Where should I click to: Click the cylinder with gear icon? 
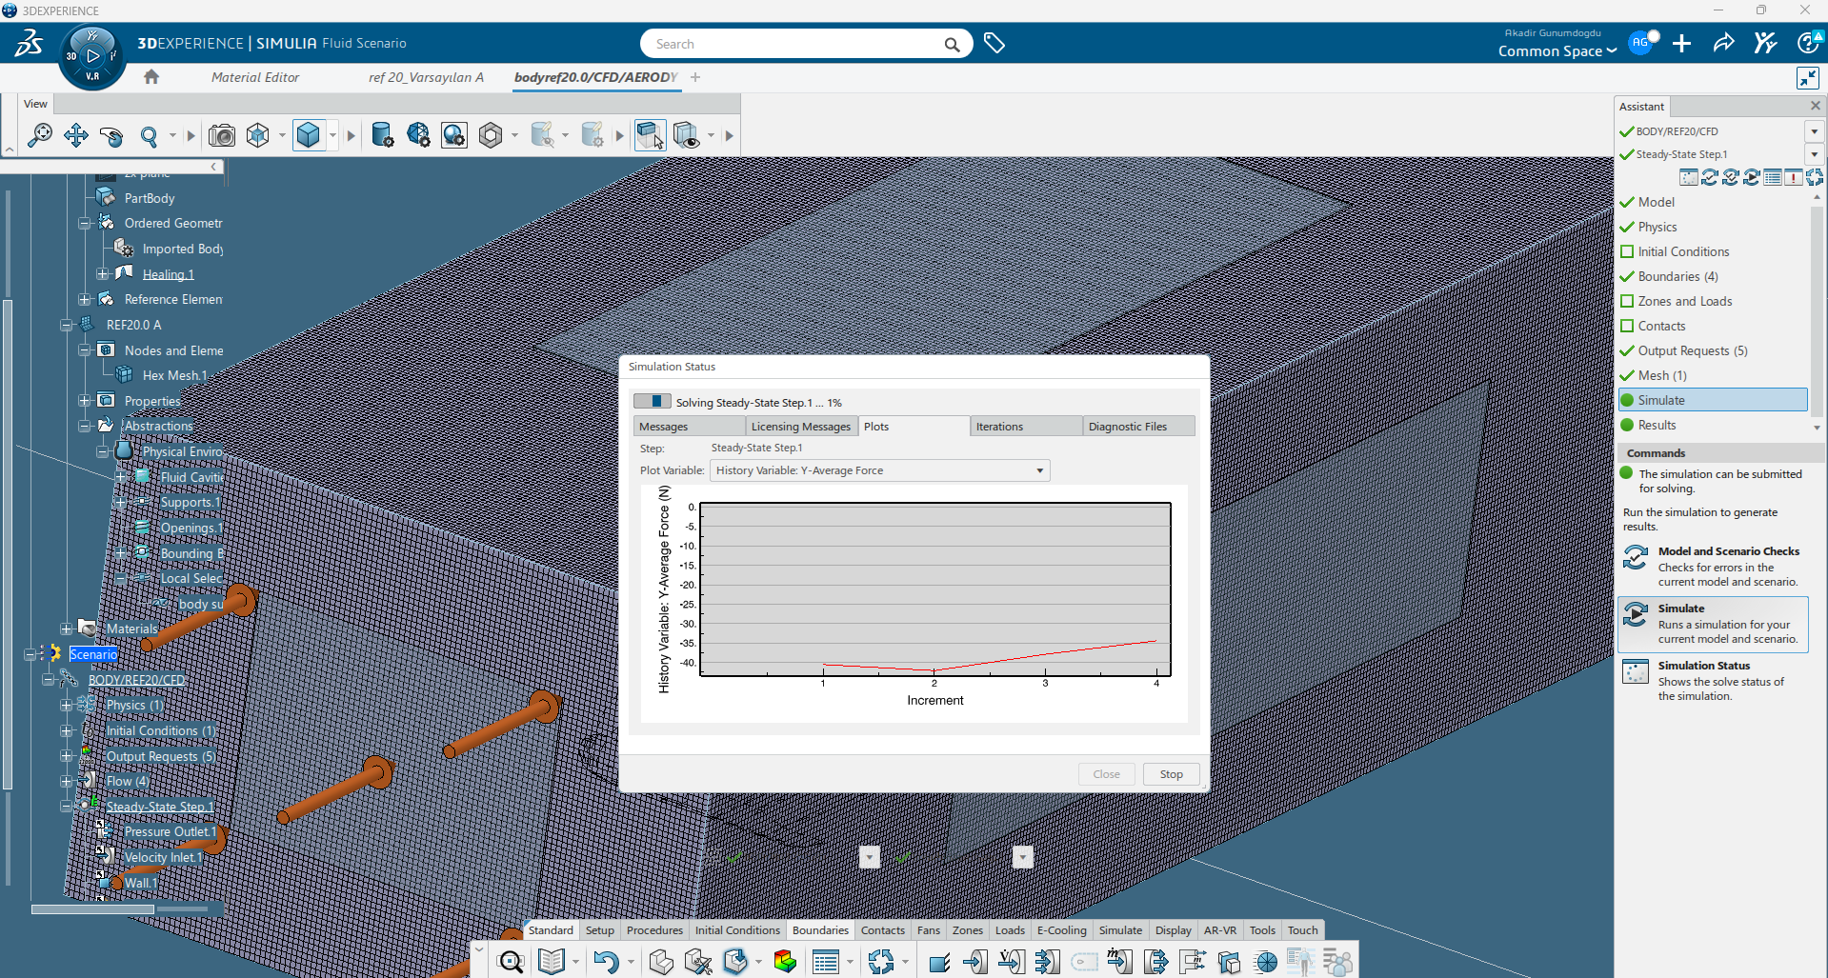382,135
